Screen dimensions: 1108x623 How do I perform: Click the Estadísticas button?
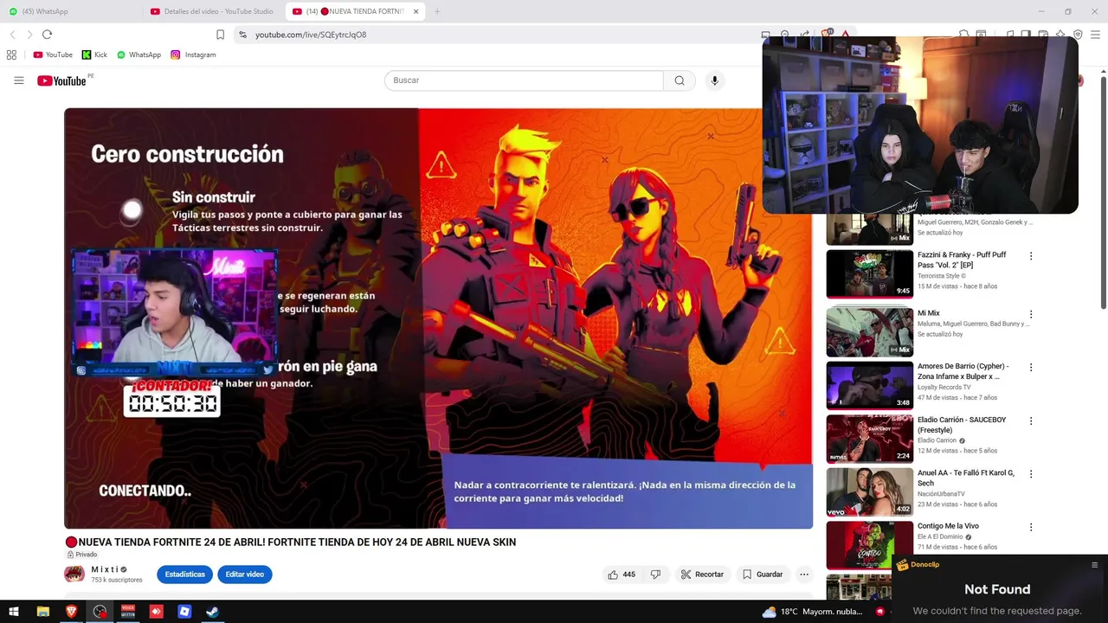tap(184, 575)
